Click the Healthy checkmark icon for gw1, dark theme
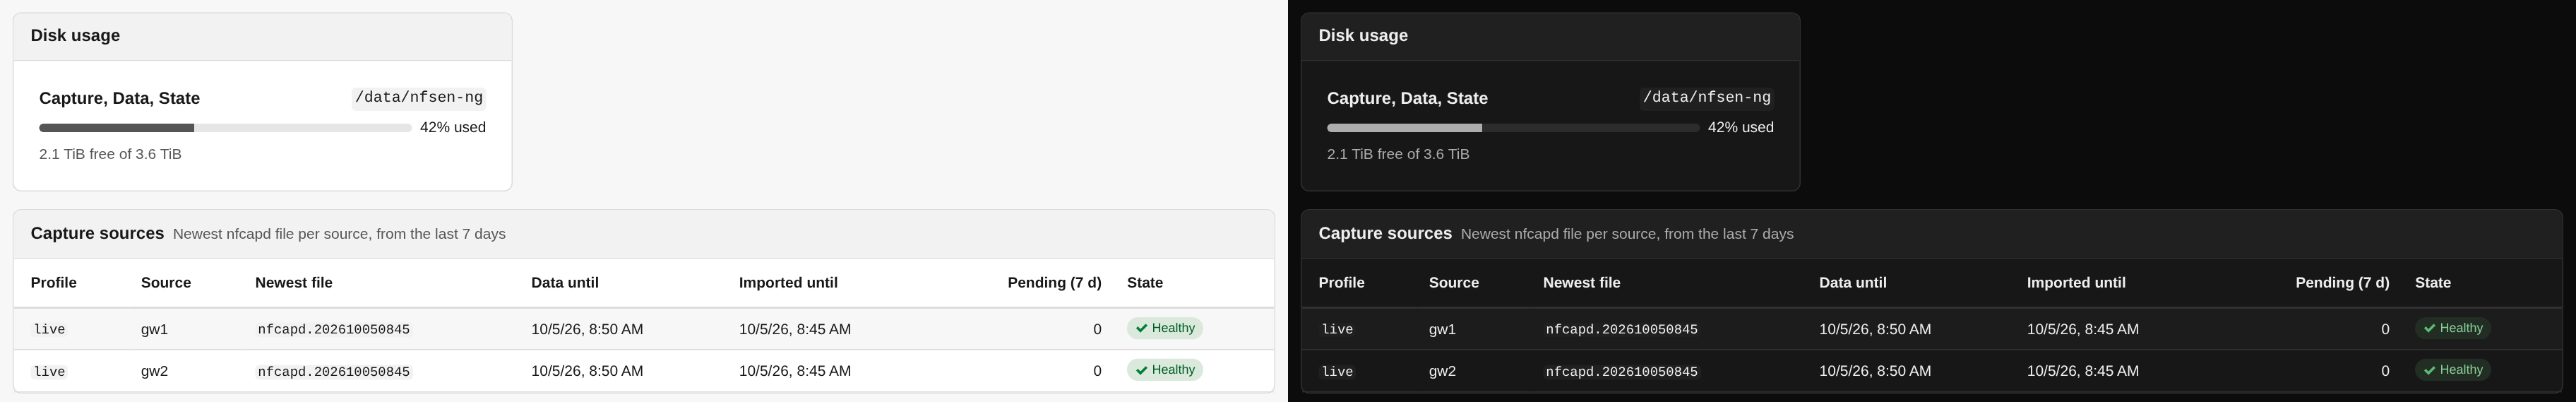This screenshot has width=2576, height=402. click(x=2429, y=328)
